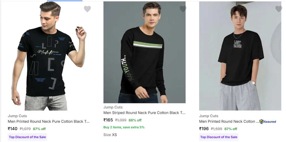The image size is (286, 142).
Task: Click the ₹165 price of the striped T-shirt
Action: point(108,120)
